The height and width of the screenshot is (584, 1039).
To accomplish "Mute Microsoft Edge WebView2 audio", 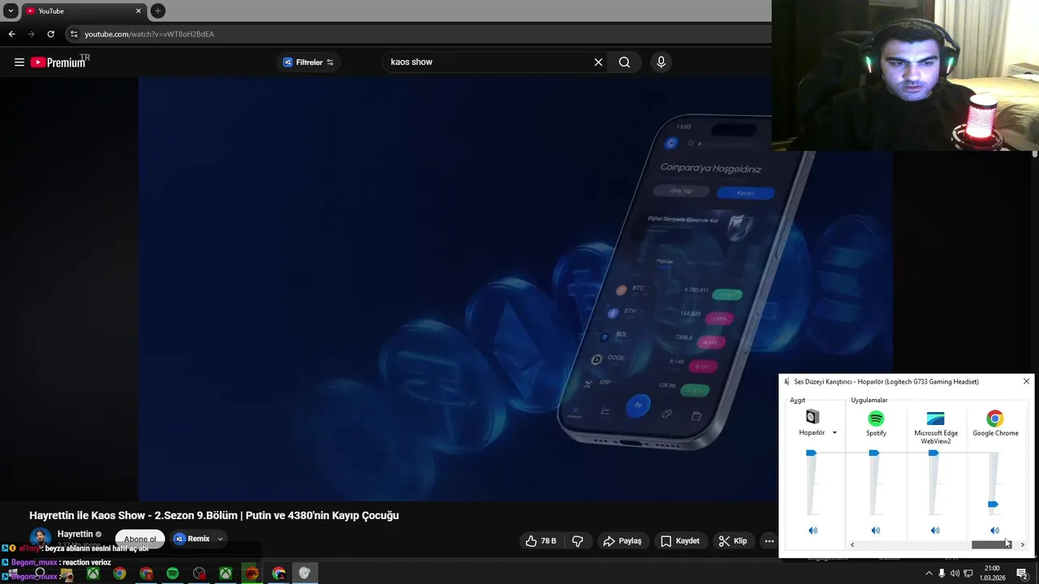I will (935, 530).
